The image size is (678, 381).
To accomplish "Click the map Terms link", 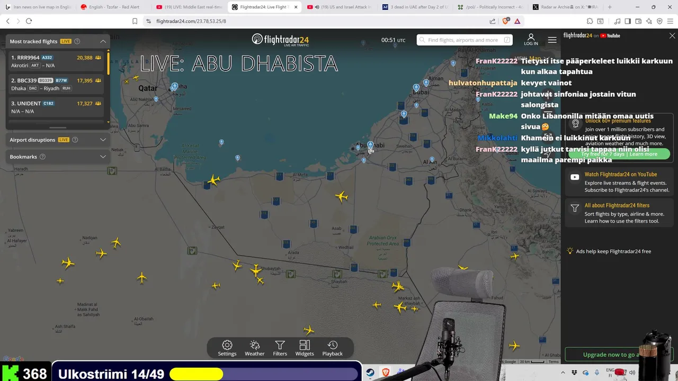I will pos(553,362).
